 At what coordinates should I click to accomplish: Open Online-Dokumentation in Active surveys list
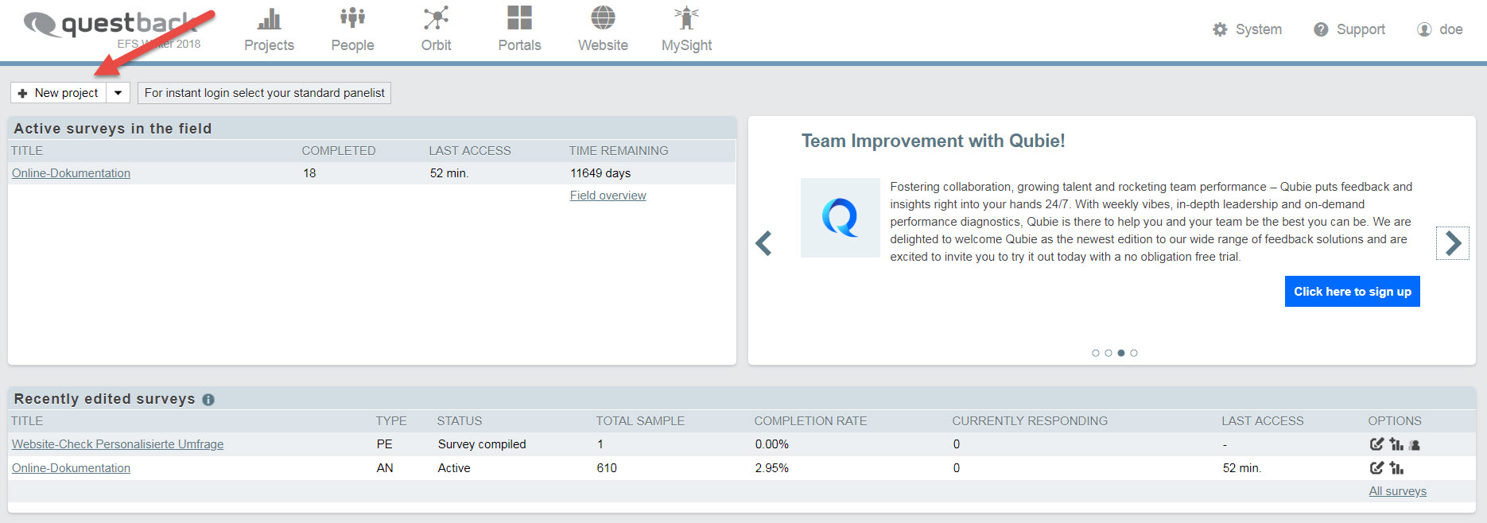point(71,173)
